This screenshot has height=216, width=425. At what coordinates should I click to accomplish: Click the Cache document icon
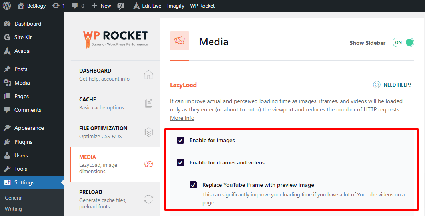tap(149, 103)
